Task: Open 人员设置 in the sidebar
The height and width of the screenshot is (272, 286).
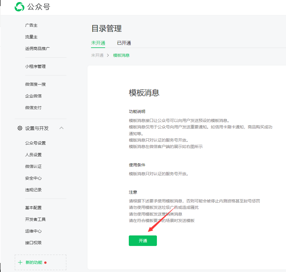Action: pos(33,155)
